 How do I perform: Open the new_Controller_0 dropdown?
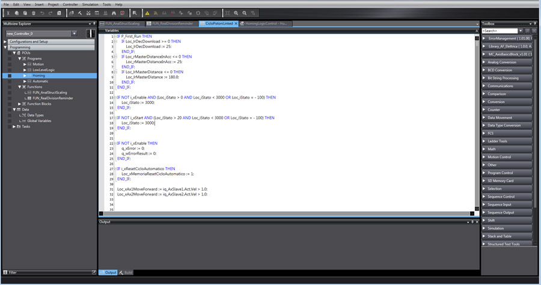[x=74, y=34]
